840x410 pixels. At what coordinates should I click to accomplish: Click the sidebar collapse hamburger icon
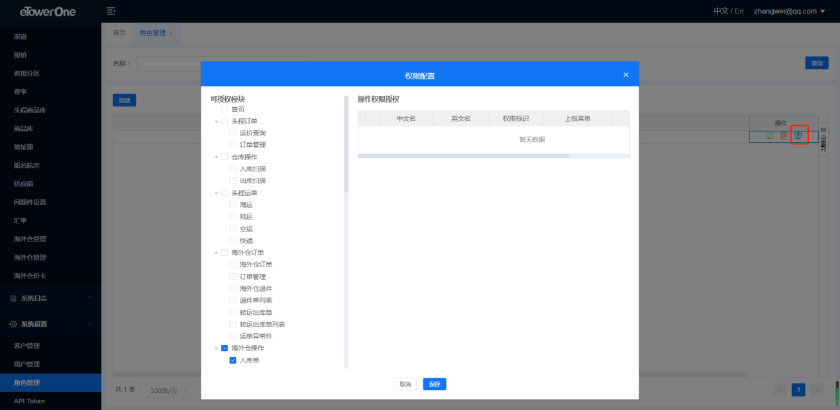111,11
